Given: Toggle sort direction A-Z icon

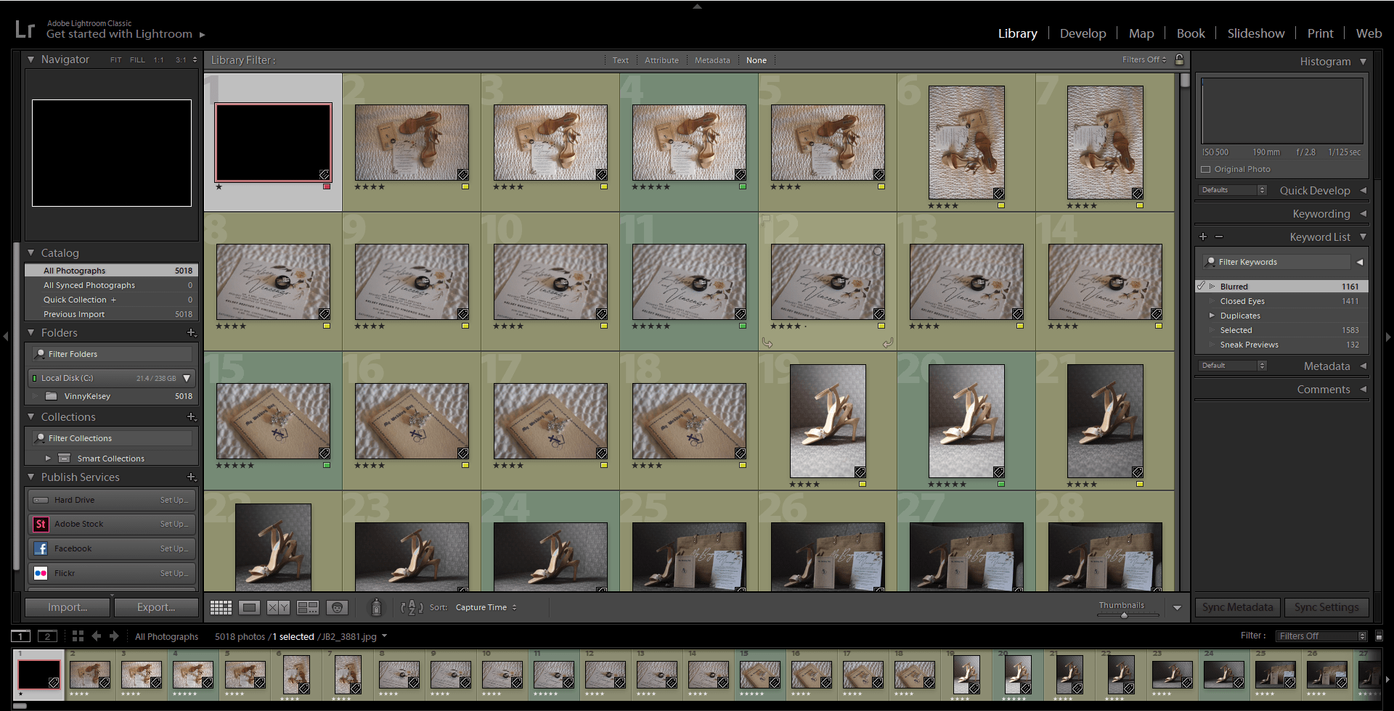Looking at the screenshot, I should (x=412, y=607).
